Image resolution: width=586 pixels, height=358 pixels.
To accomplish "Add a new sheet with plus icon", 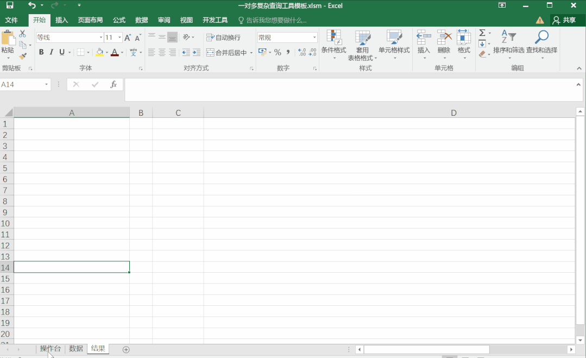I will click(x=127, y=349).
